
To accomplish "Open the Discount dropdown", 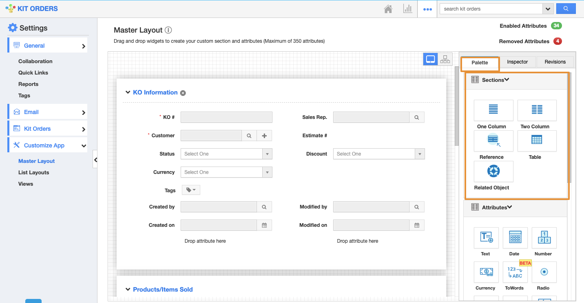I will pyautogui.click(x=379, y=154).
